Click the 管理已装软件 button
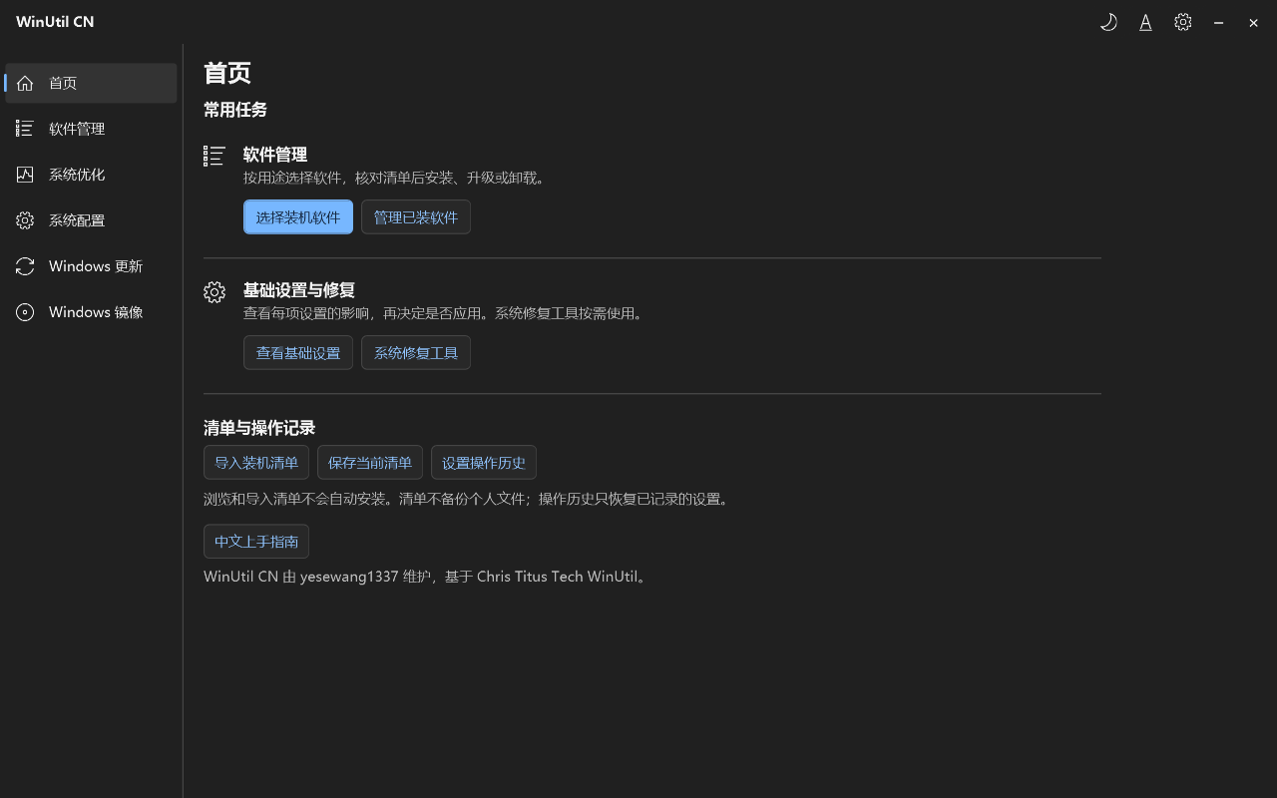 (416, 217)
